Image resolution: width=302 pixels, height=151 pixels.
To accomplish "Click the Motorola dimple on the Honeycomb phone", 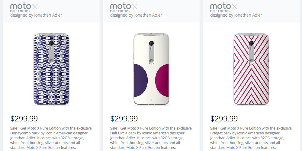I will [51, 60].
